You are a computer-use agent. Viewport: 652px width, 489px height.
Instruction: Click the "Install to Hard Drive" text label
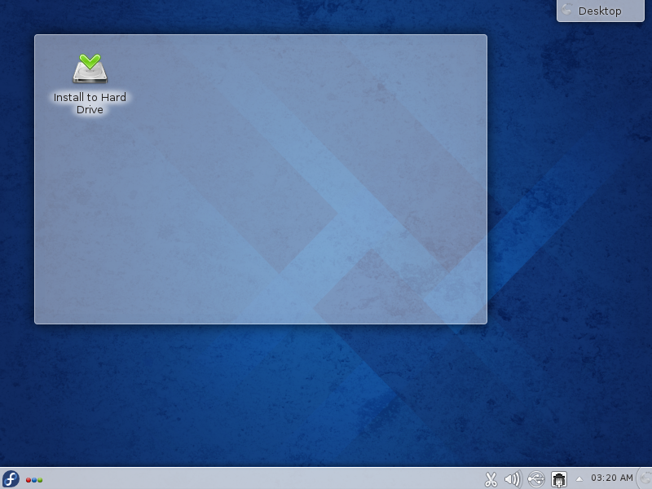tap(90, 104)
